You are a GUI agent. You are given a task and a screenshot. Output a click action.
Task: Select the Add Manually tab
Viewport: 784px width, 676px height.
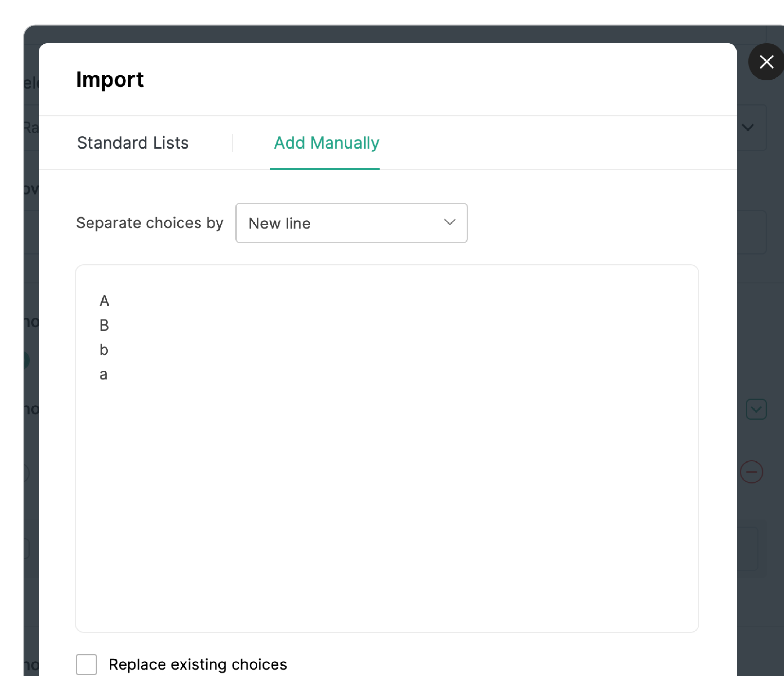[x=326, y=143]
